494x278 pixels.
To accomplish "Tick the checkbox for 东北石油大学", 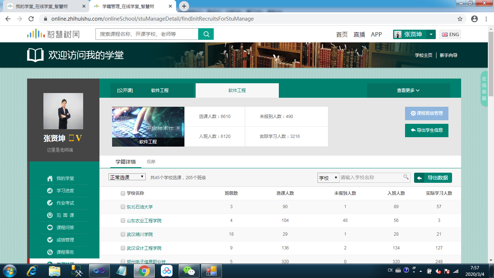I will 123,207.
